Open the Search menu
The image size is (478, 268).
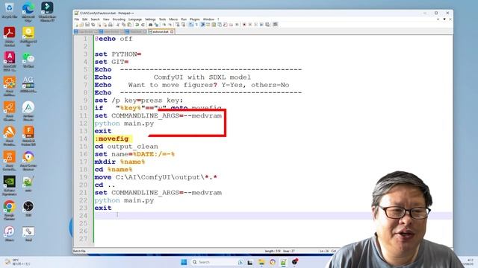click(95, 19)
